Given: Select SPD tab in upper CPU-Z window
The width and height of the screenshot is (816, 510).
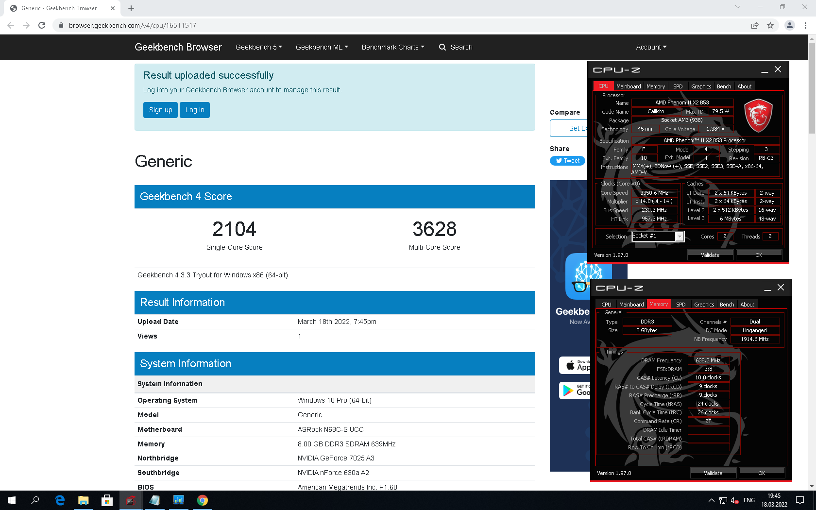Looking at the screenshot, I should pos(678,86).
